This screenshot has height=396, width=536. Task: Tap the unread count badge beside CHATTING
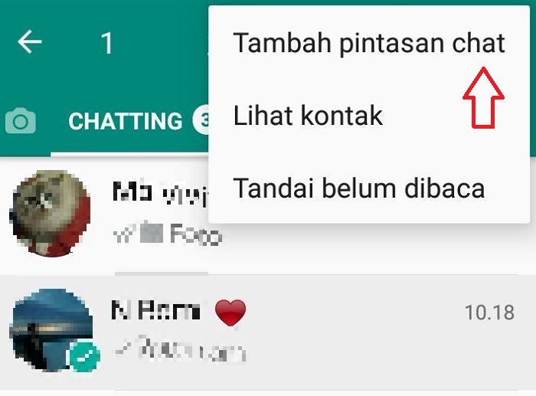(x=201, y=121)
